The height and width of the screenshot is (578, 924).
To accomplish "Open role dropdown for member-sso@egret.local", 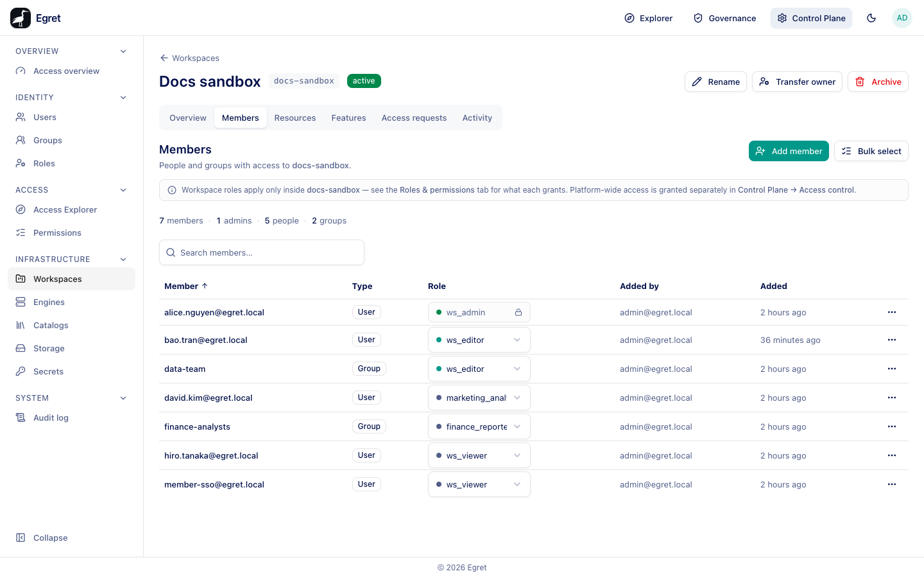I will coord(479,484).
